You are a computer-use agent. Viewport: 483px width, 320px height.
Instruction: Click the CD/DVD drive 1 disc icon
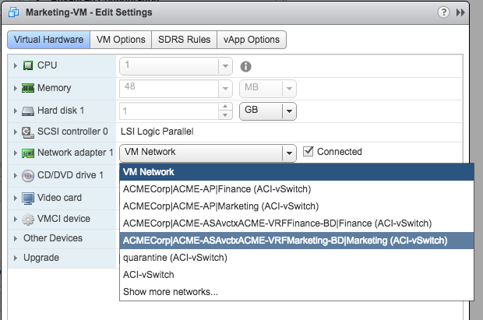click(x=28, y=175)
